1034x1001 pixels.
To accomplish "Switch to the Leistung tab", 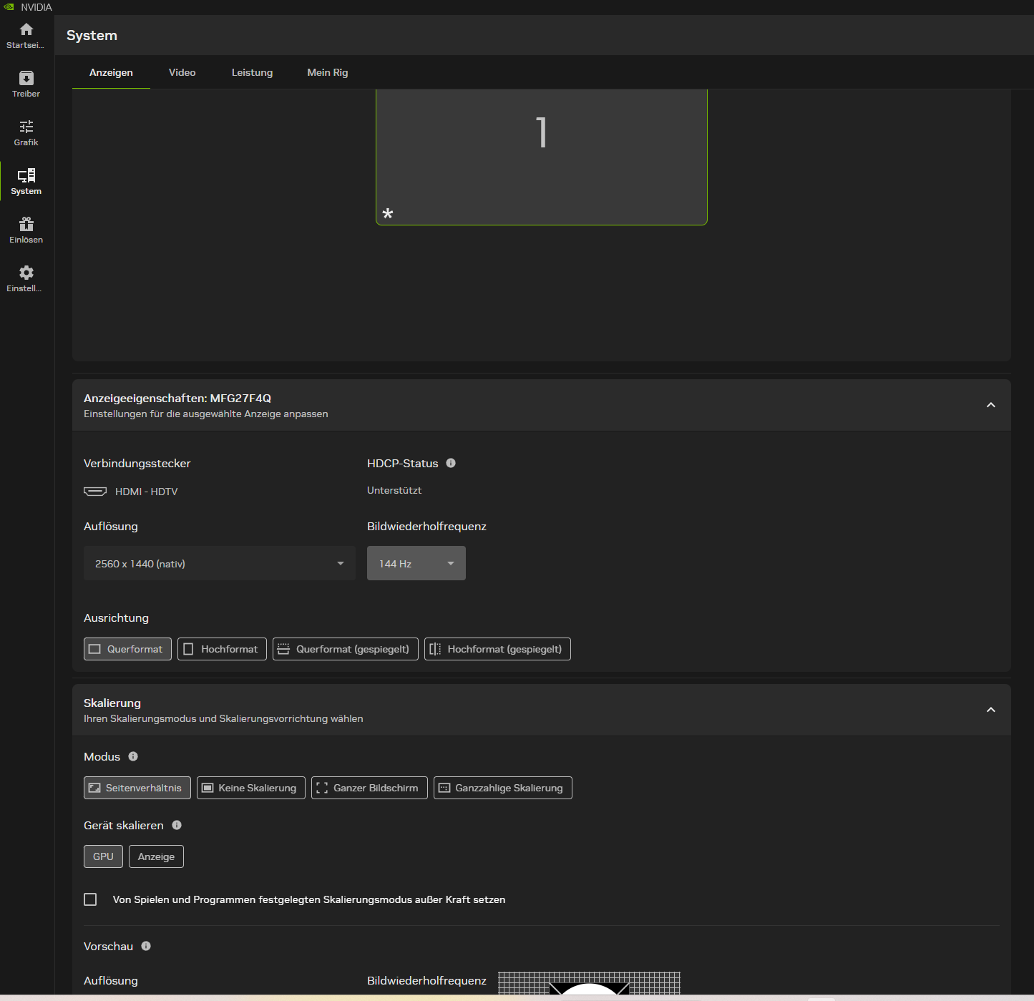I will 252,72.
